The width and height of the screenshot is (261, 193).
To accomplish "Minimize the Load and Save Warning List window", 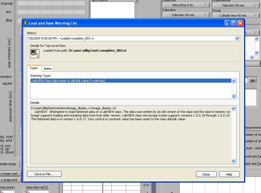I will pyautogui.click(x=227, y=23).
